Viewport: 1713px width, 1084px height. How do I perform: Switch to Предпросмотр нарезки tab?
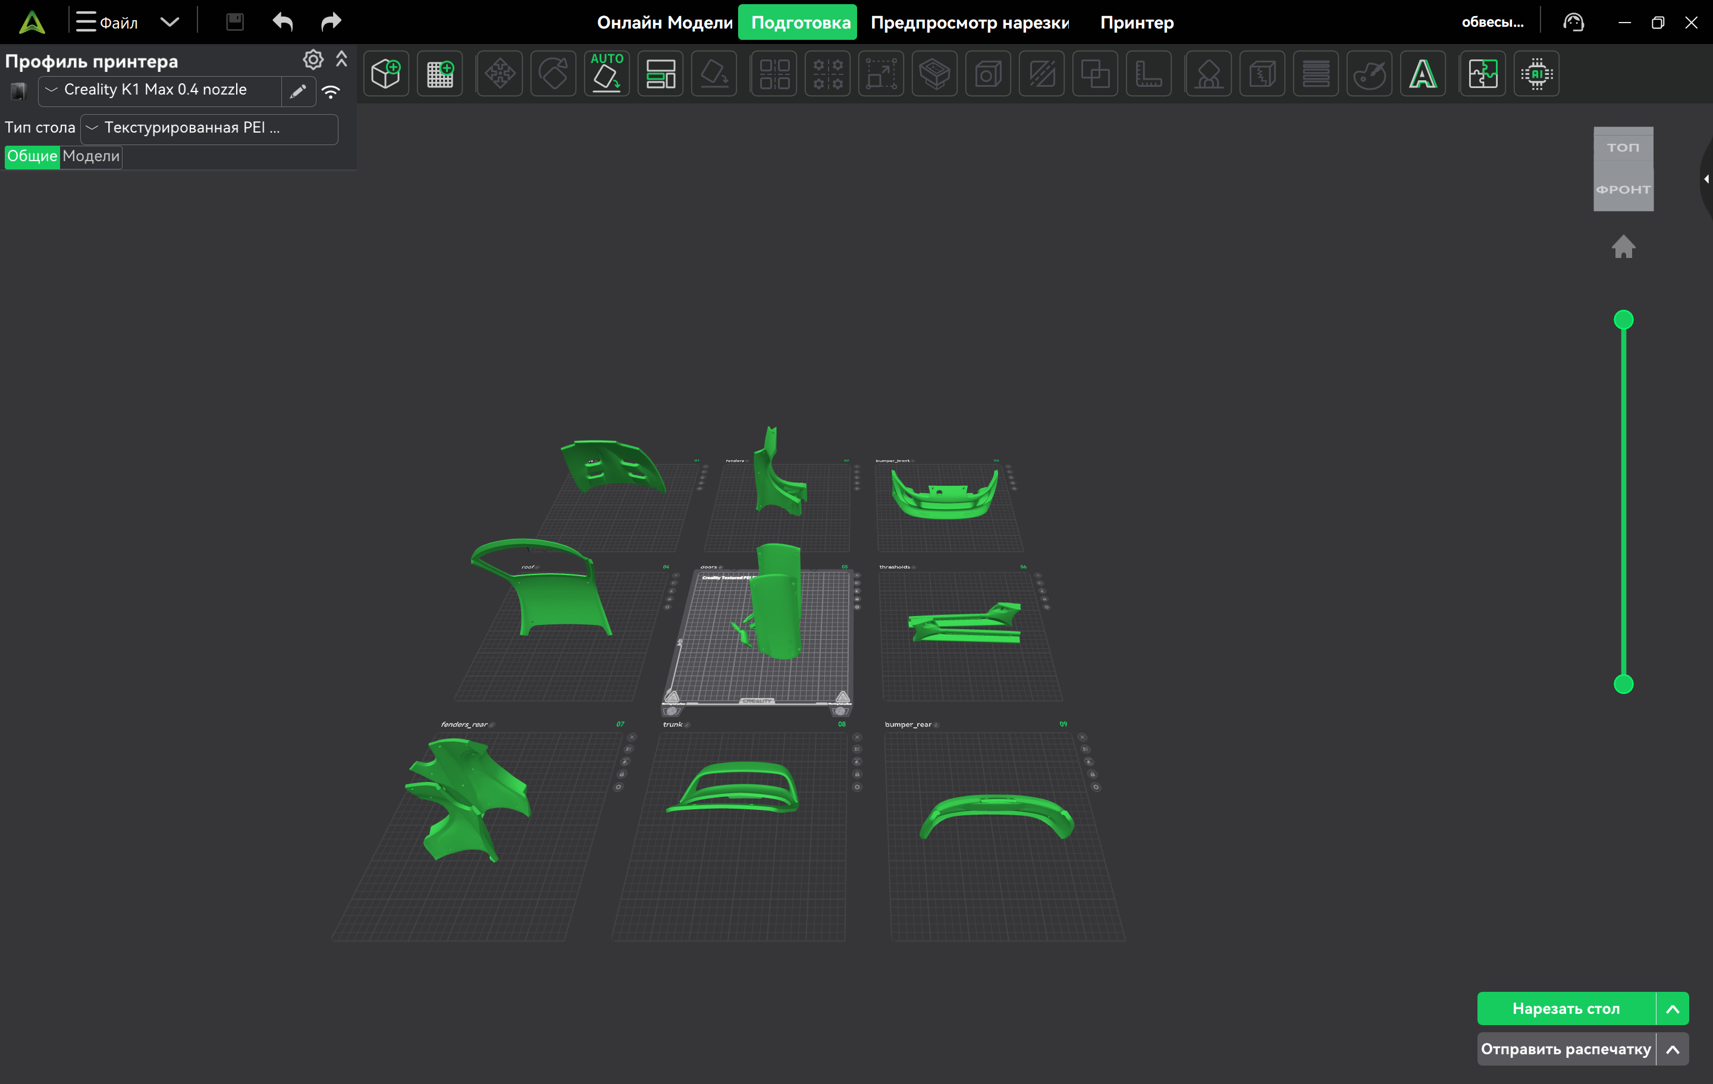click(970, 22)
